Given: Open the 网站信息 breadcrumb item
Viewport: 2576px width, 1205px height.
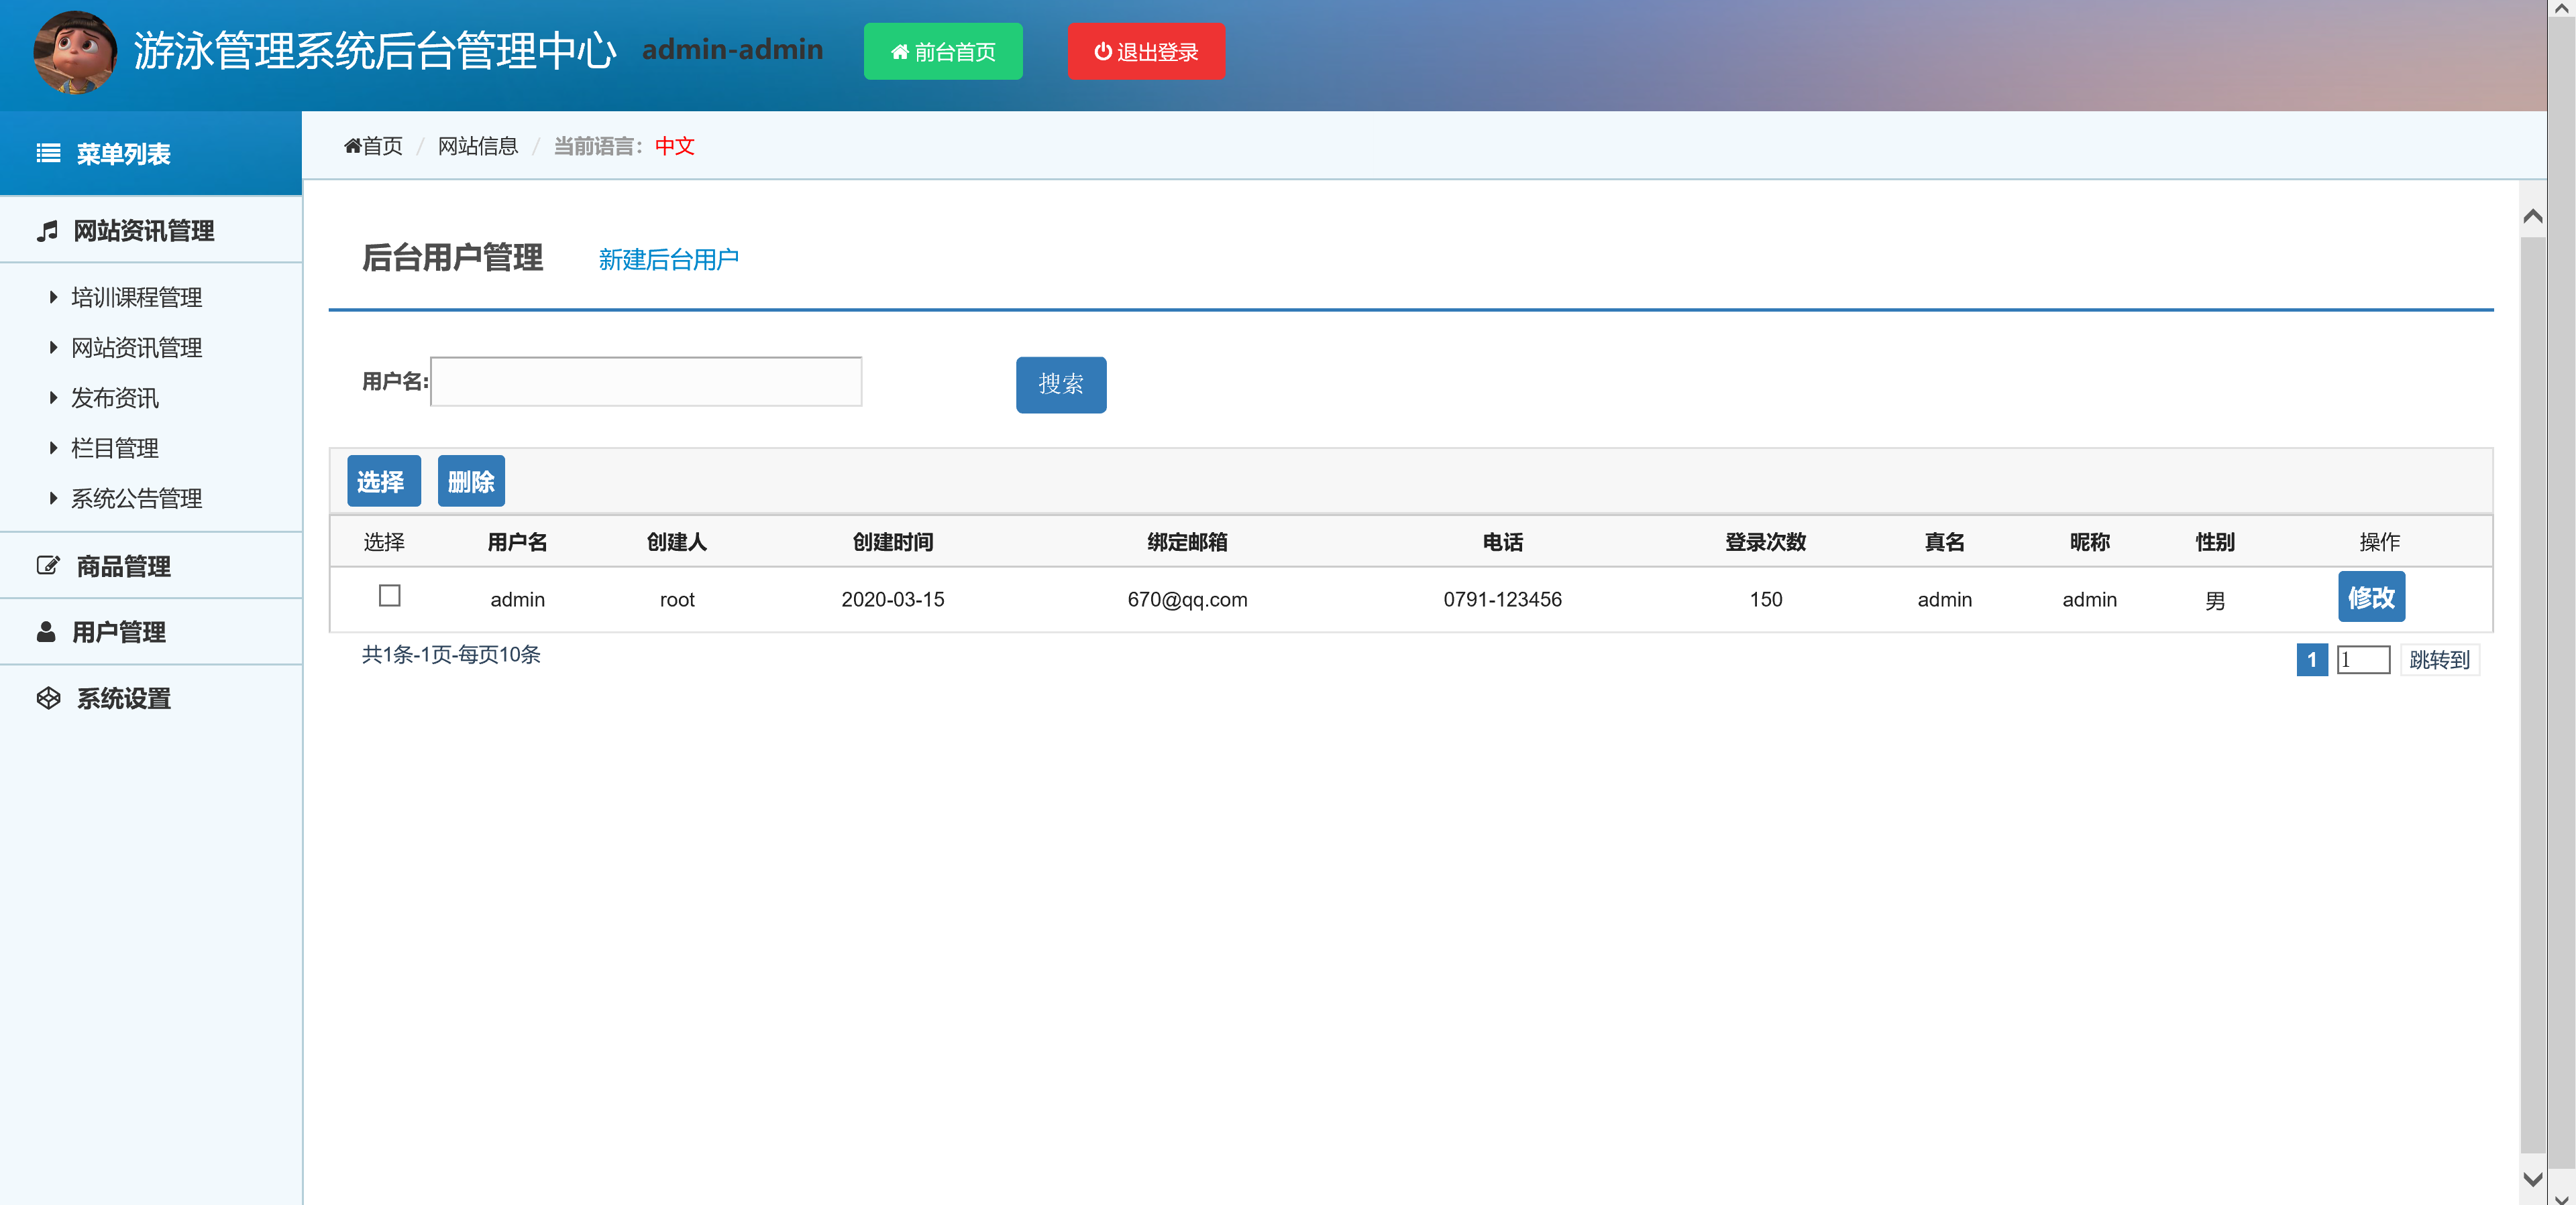Looking at the screenshot, I should (477, 146).
